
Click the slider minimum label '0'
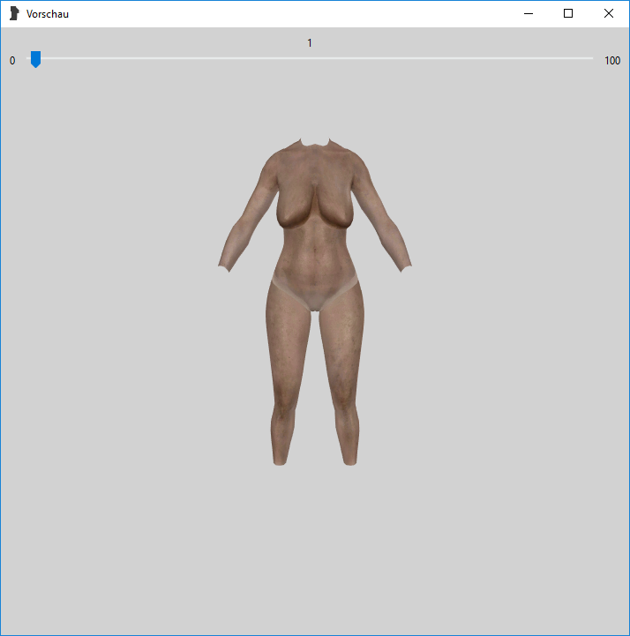coord(12,61)
